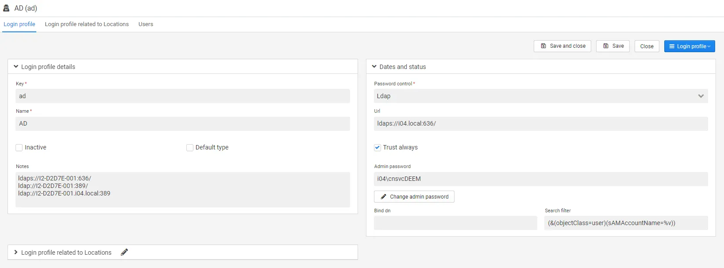This screenshot has width=724, height=268.
Task: Uncheck the Trust always checkbox
Action: 377,148
